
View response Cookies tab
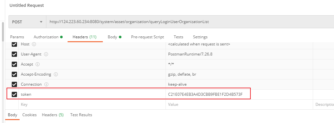29,115
